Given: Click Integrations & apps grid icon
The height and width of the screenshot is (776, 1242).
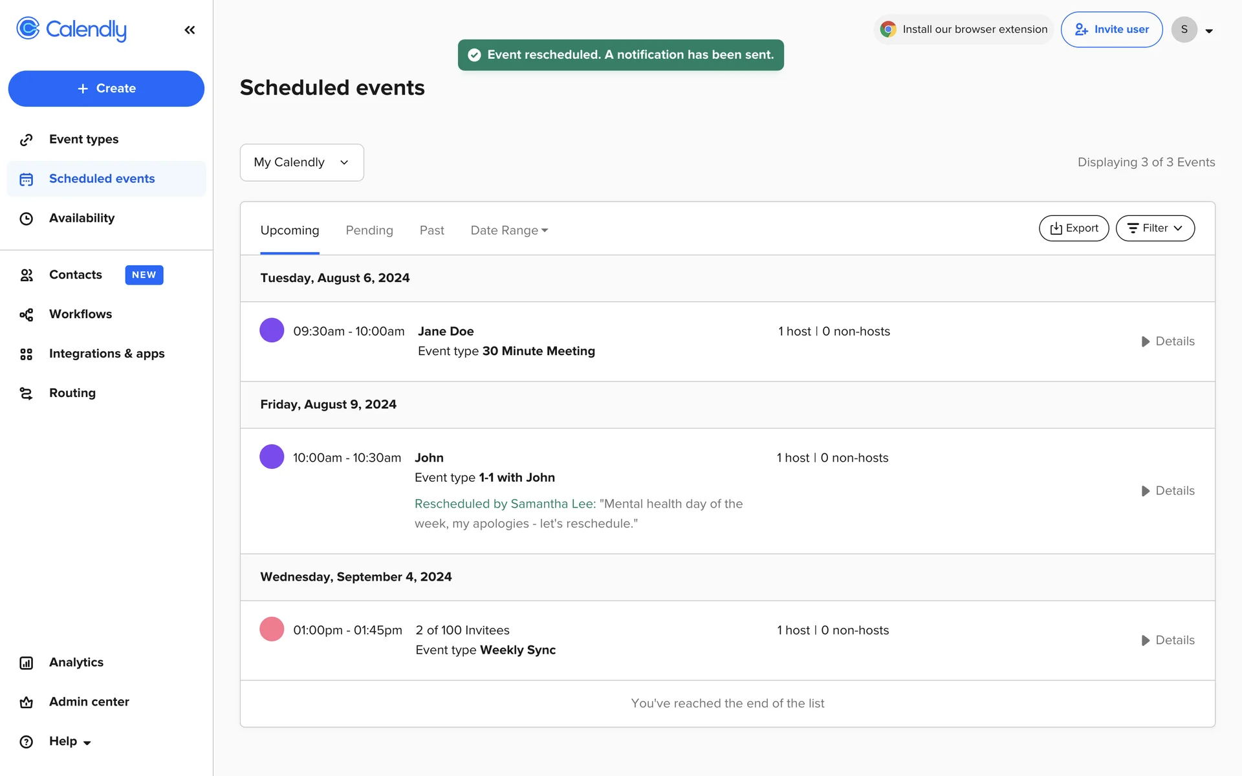Looking at the screenshot, I should [x=27, y=354].
